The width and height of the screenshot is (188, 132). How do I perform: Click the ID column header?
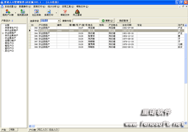click(35, 25)
